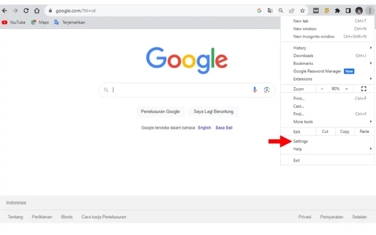Open Google Password Manager
Screen dimensions: 376x235
(327, 71)
